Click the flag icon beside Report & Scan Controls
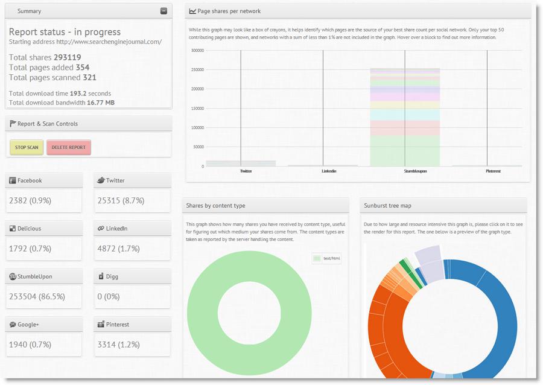The height and width of the screenshot is (385, 543). 13,124
